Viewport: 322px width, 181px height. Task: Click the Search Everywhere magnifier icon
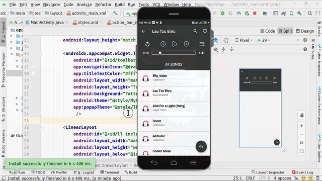point(310,14)
